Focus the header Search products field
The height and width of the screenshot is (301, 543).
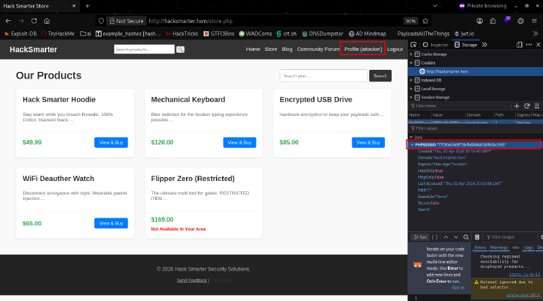point(144,49)
